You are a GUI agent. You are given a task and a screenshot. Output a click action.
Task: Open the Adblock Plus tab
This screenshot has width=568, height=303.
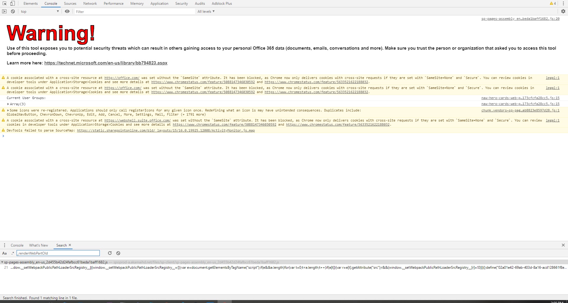(x=222, y=4)
